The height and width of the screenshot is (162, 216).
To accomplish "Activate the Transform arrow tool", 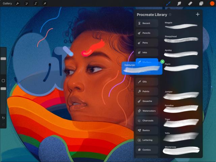I will [x=45, y=3].
